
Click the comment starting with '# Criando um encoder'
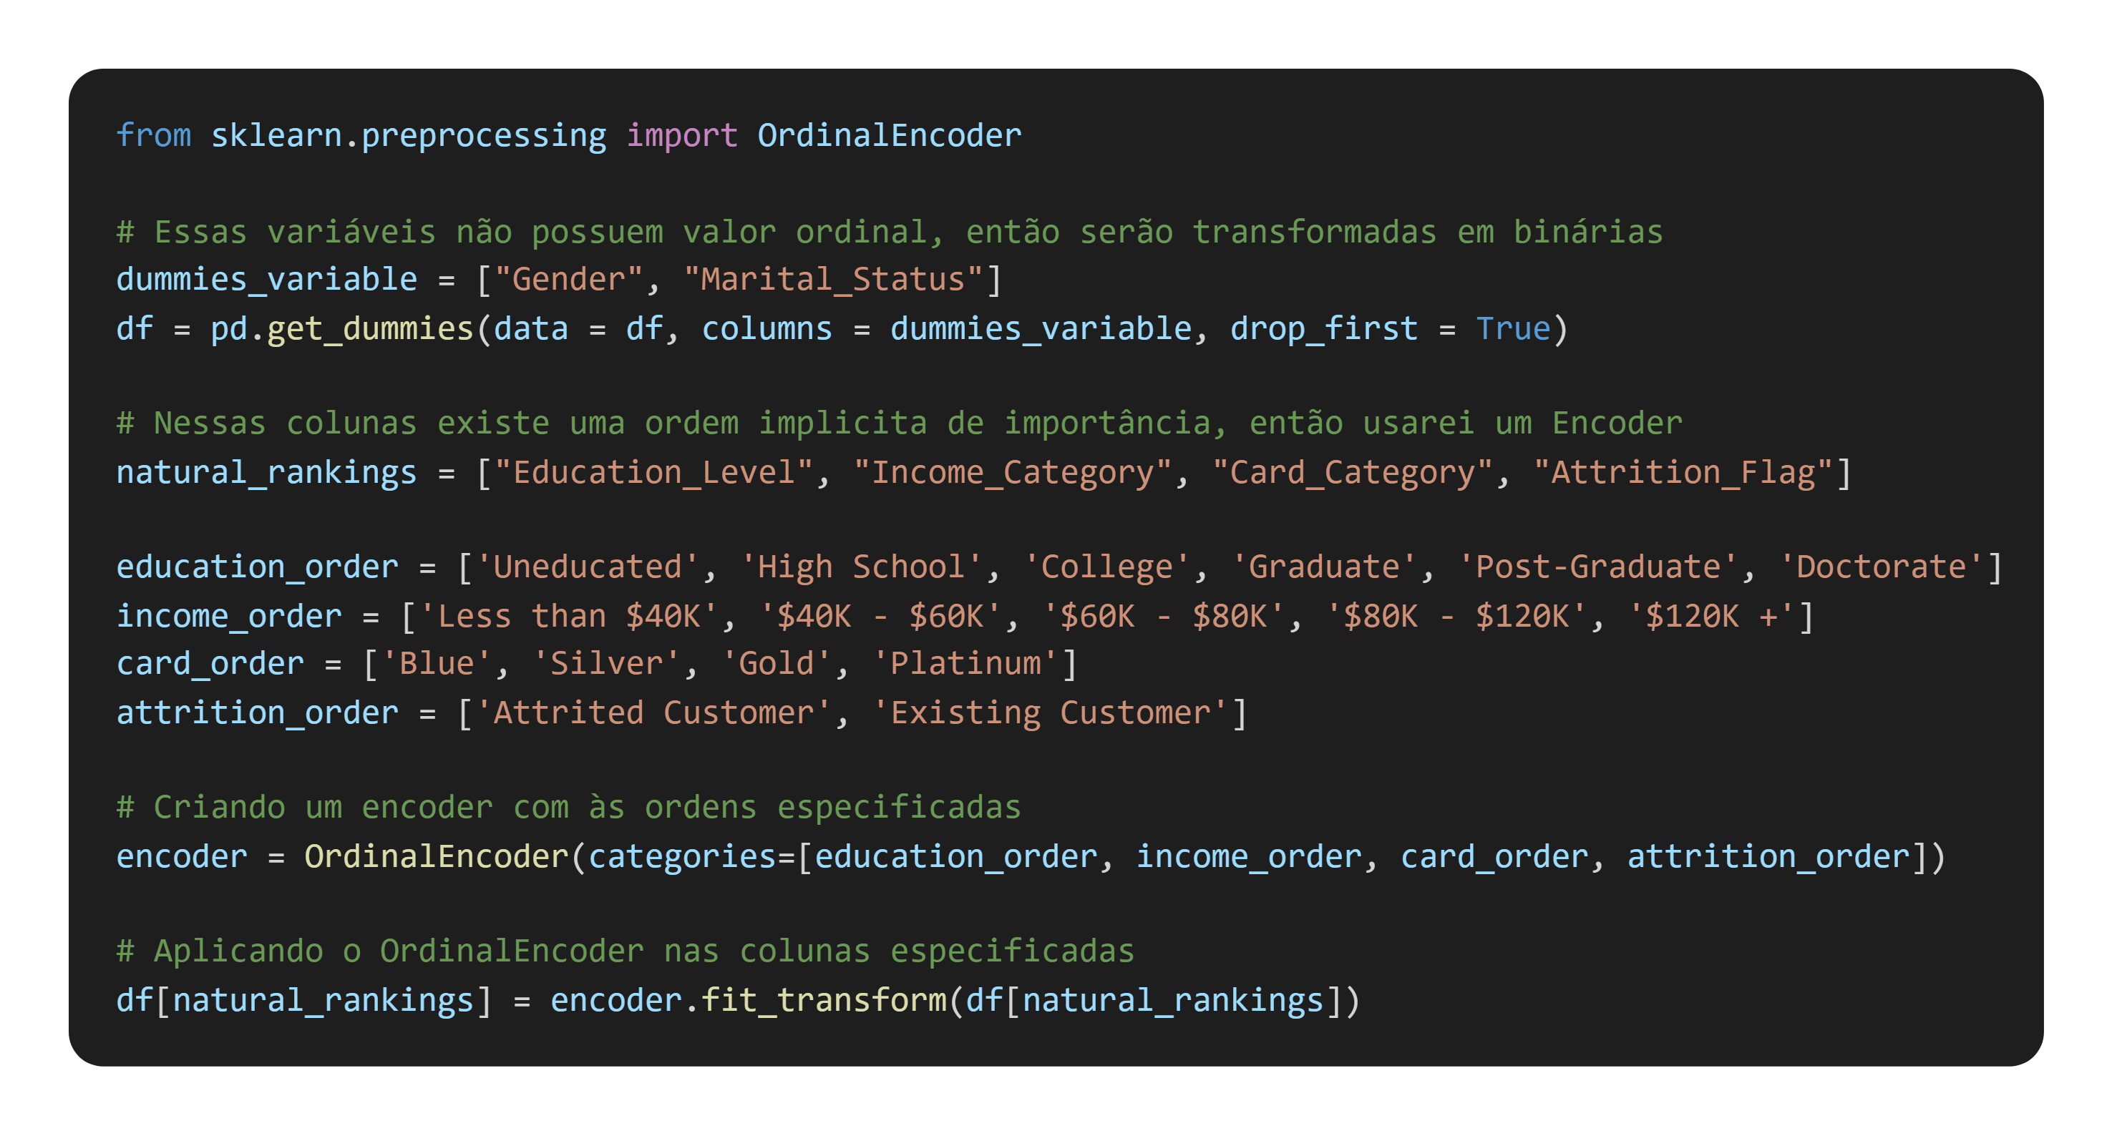[568, 808]
